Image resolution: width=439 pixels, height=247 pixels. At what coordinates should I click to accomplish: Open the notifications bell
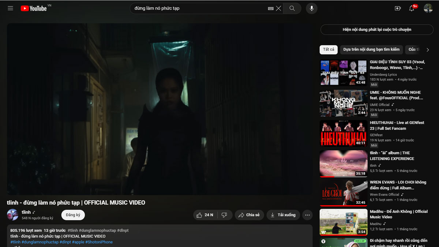(412, 8)
